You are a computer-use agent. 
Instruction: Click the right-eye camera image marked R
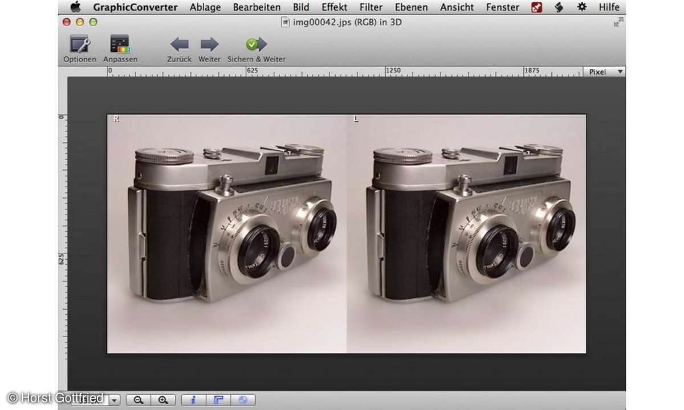[x=227, y=233]
